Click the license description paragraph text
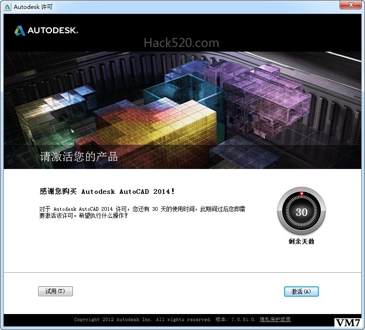365x330 pixels. [x=141, y=212]
